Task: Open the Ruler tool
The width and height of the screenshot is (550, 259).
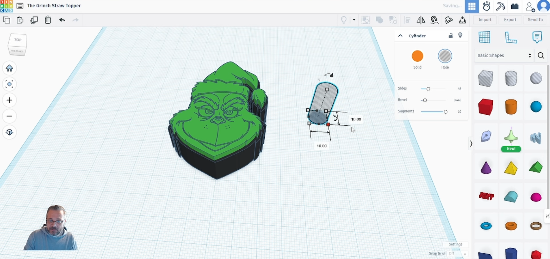Action: [511, 37]
